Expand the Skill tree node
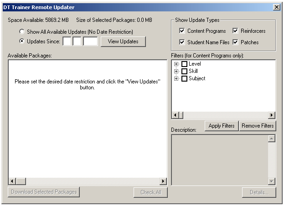284x206 pixels. [176, 71]
